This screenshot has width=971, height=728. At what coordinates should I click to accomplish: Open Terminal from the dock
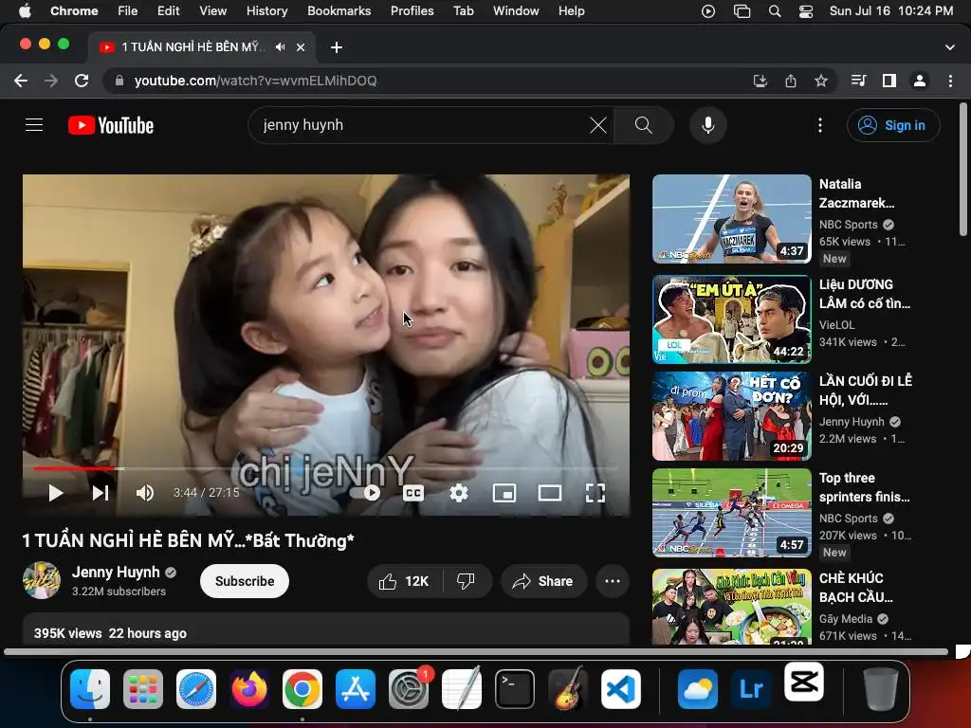pos(515,689)
